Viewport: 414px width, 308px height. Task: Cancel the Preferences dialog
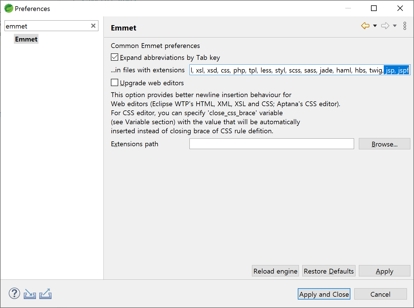click(380, 294)
